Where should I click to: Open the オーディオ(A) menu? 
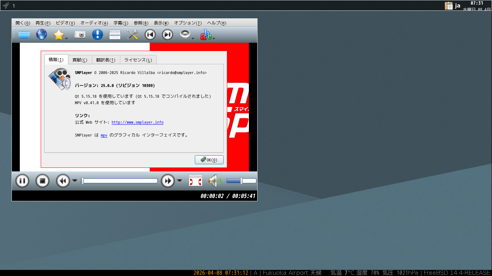94,23
